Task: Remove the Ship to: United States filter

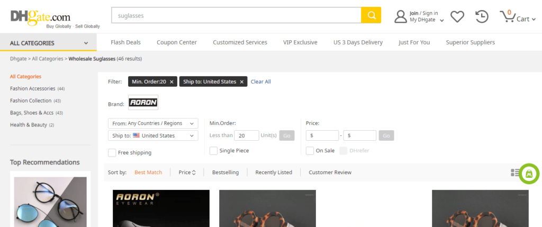Action: 241,82
